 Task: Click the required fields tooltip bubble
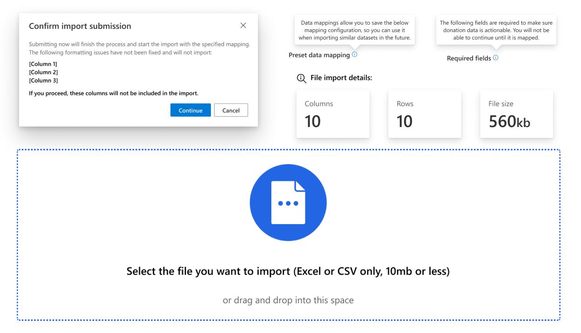496,30
